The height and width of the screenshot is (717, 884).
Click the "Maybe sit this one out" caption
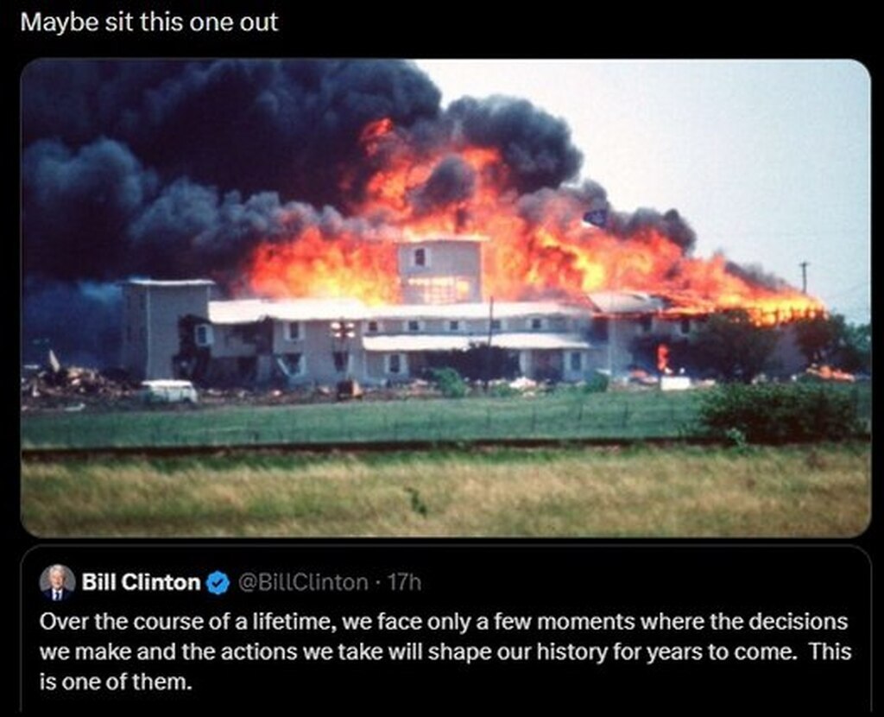pos(148,22)
